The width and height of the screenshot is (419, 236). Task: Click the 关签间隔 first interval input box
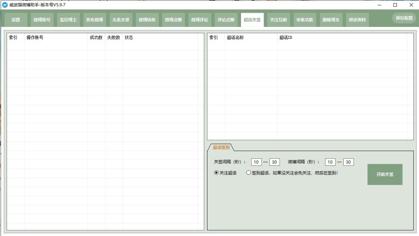[257, 162]
